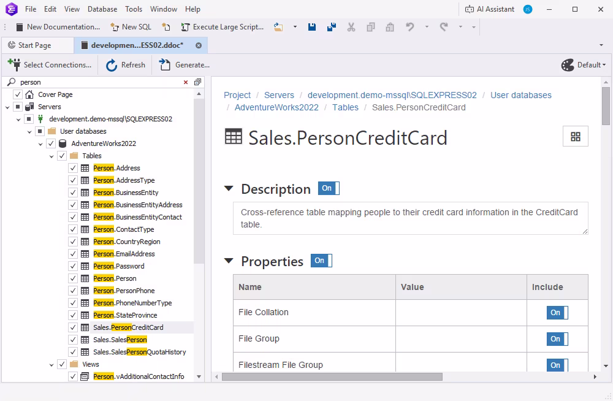The width and height of the screenshot is (613, 401).
Task: Open the View menu
Action: (72, 9)
